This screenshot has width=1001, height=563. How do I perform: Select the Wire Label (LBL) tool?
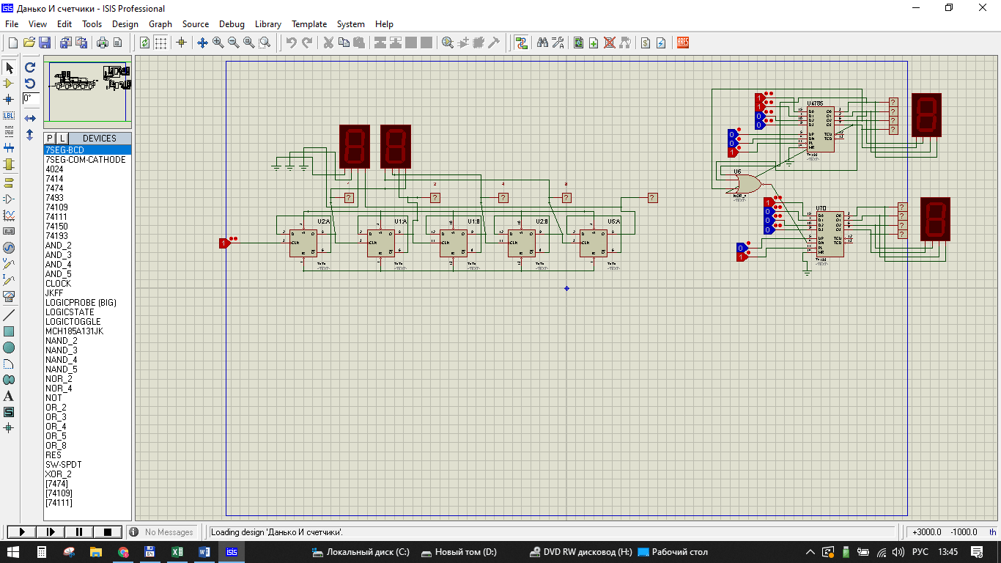[10, 116]
